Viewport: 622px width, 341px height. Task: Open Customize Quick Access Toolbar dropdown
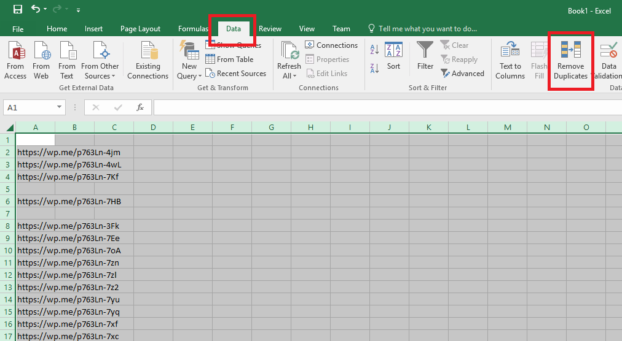point(78,10)
